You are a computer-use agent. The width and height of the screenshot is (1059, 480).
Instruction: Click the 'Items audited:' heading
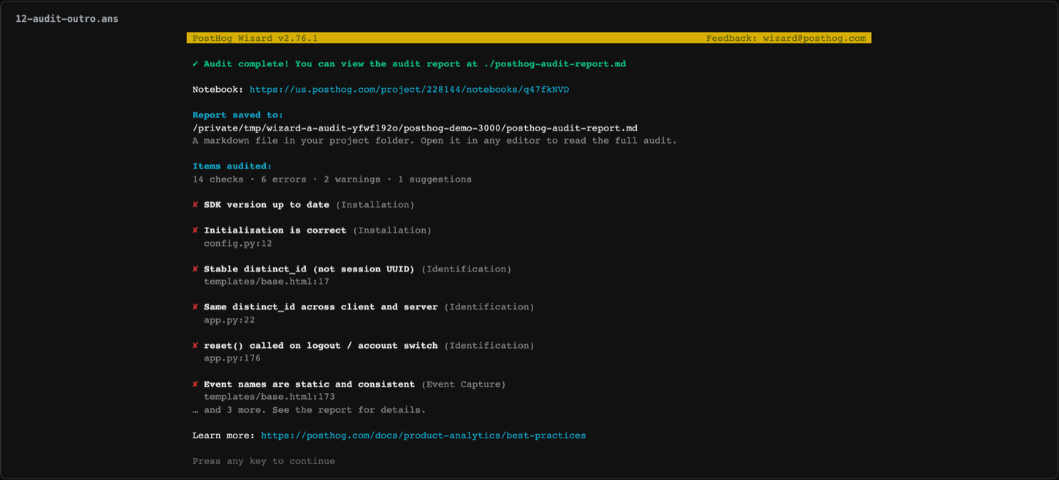232,166
